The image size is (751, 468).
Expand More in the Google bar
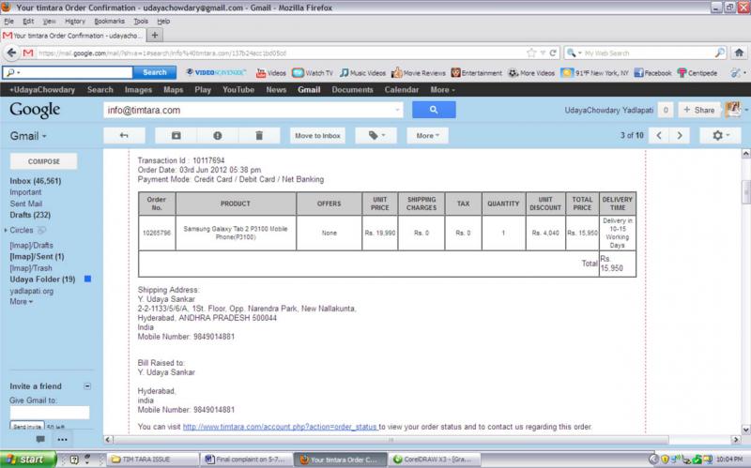coord(442,89)
